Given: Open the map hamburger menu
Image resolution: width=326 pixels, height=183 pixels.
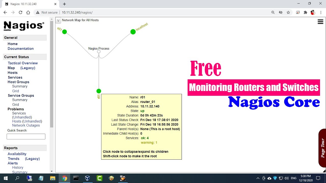Looking at the screenshot, I should (320, 22).
